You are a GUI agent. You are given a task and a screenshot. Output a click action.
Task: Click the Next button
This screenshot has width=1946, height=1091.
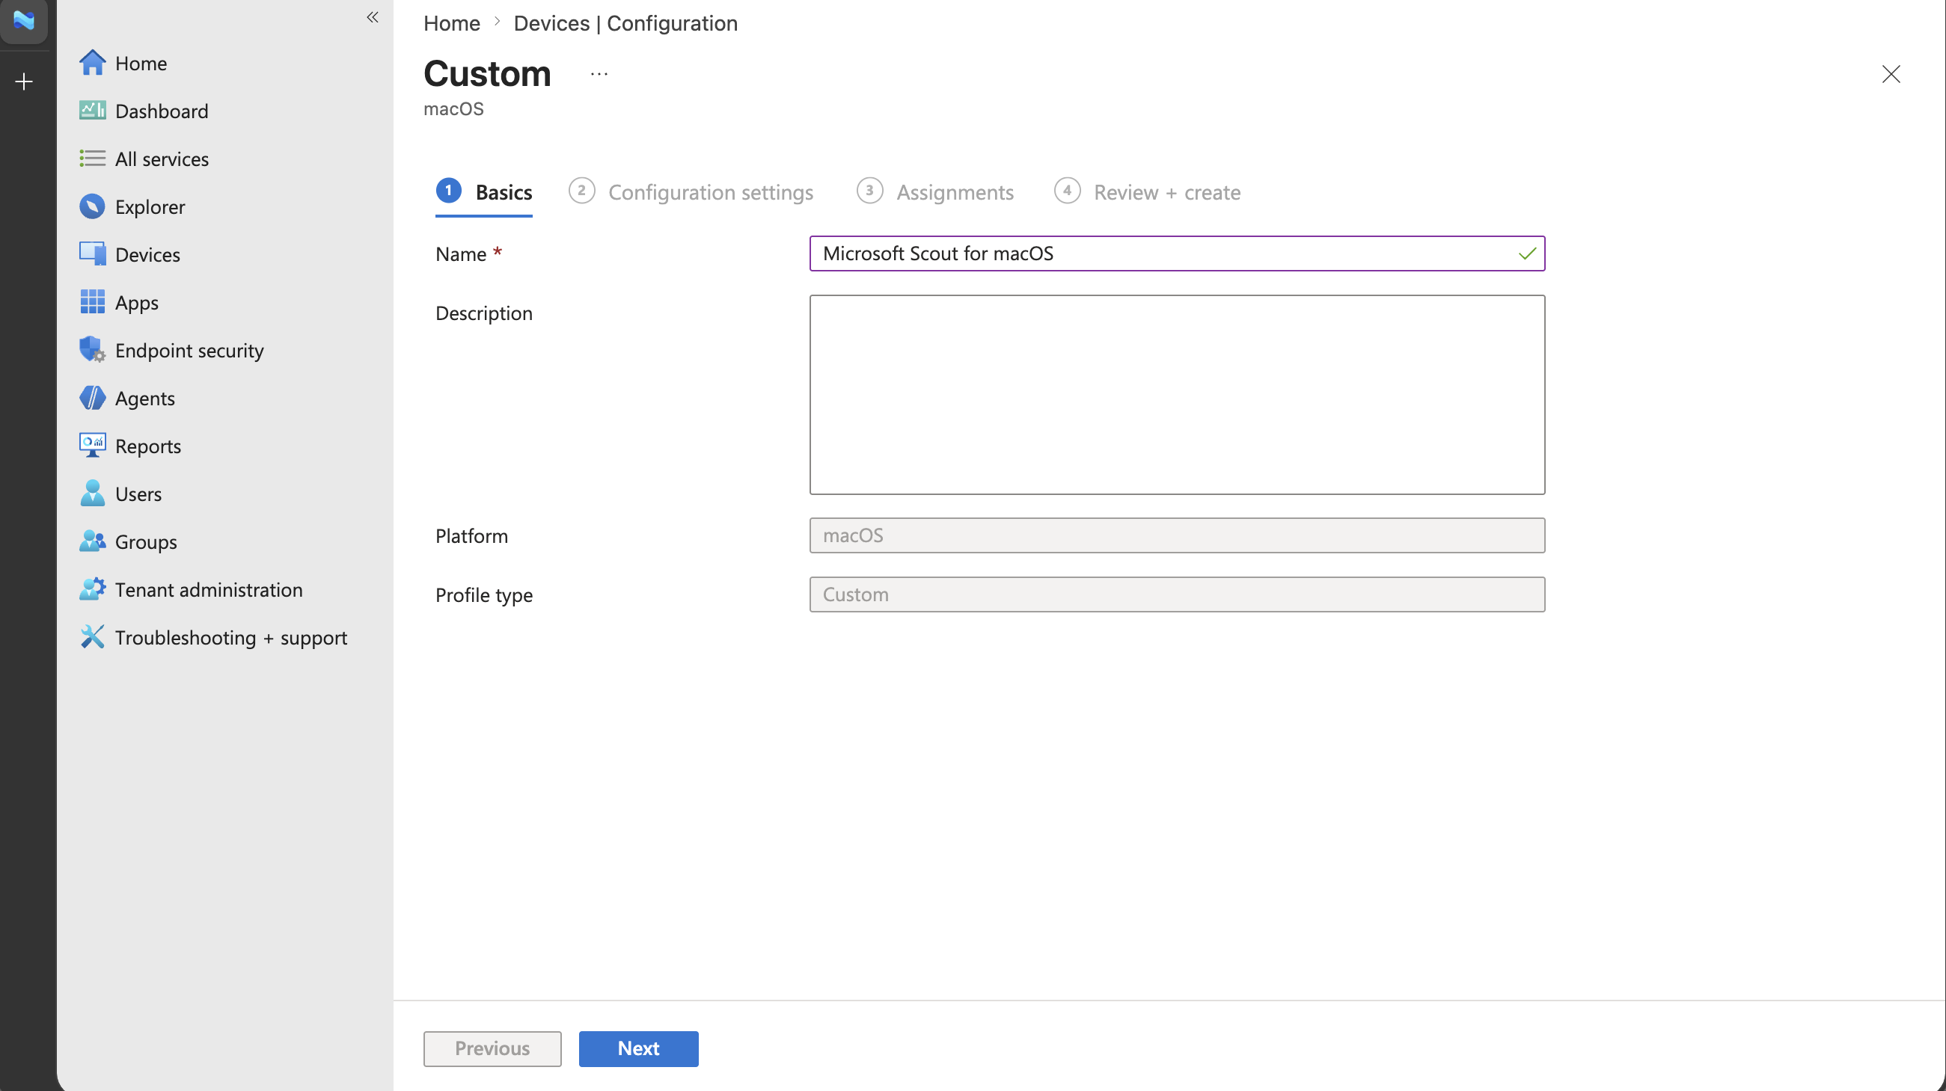click(638, 1048)
